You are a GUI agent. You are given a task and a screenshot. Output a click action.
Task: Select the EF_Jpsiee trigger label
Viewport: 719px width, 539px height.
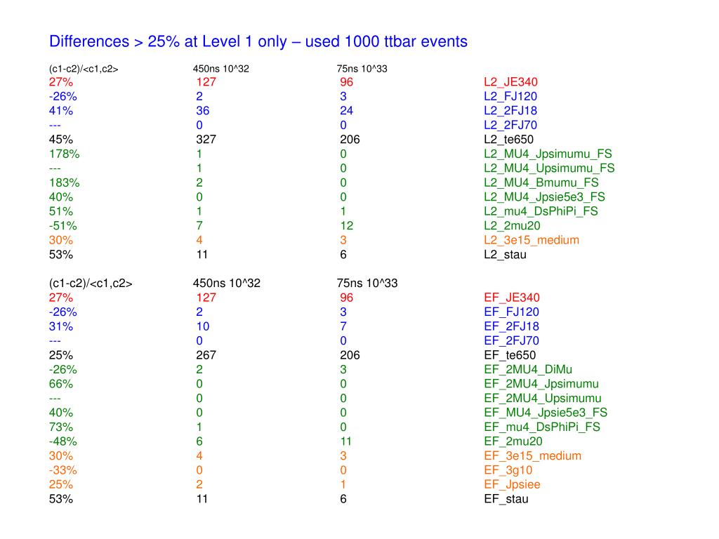point(512,484)
